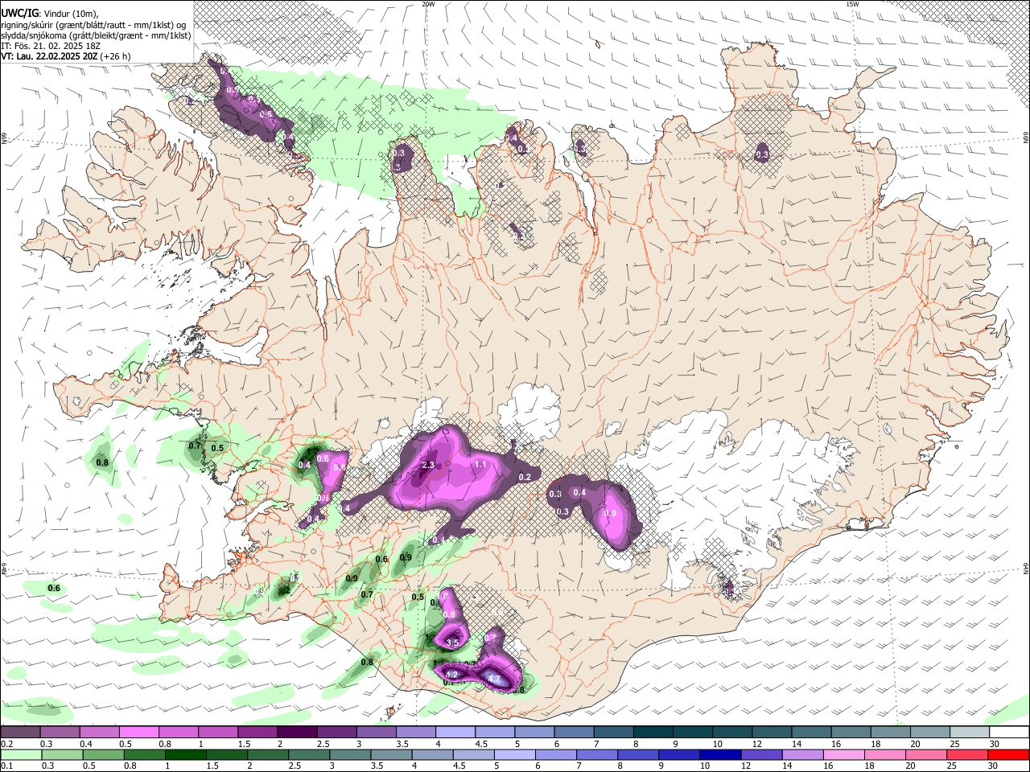Select the violet 12 mm rain legend swatch
Viewport: 1030px width, 772px height.
(x=761, y=754)
